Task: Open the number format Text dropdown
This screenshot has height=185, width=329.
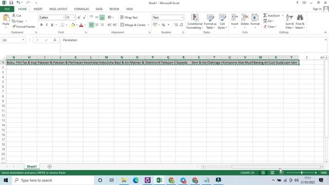Action: point(182,17)
